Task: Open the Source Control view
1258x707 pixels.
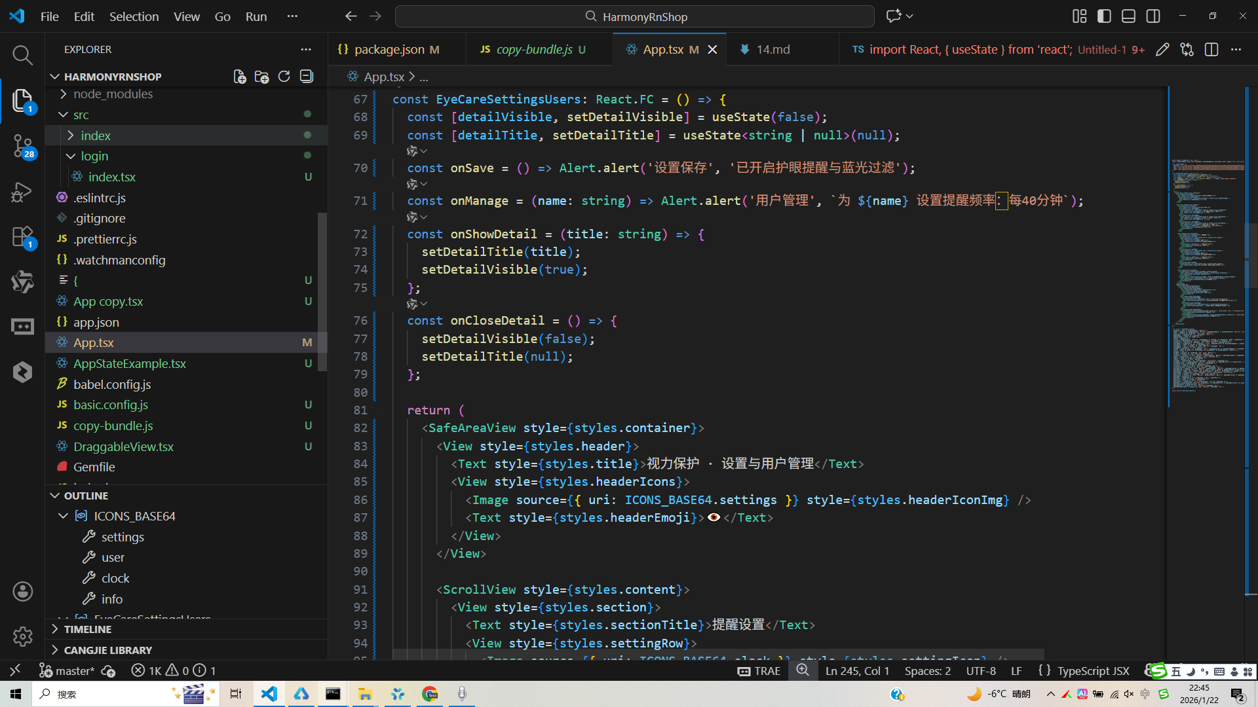Action: [x=22, y=145]
